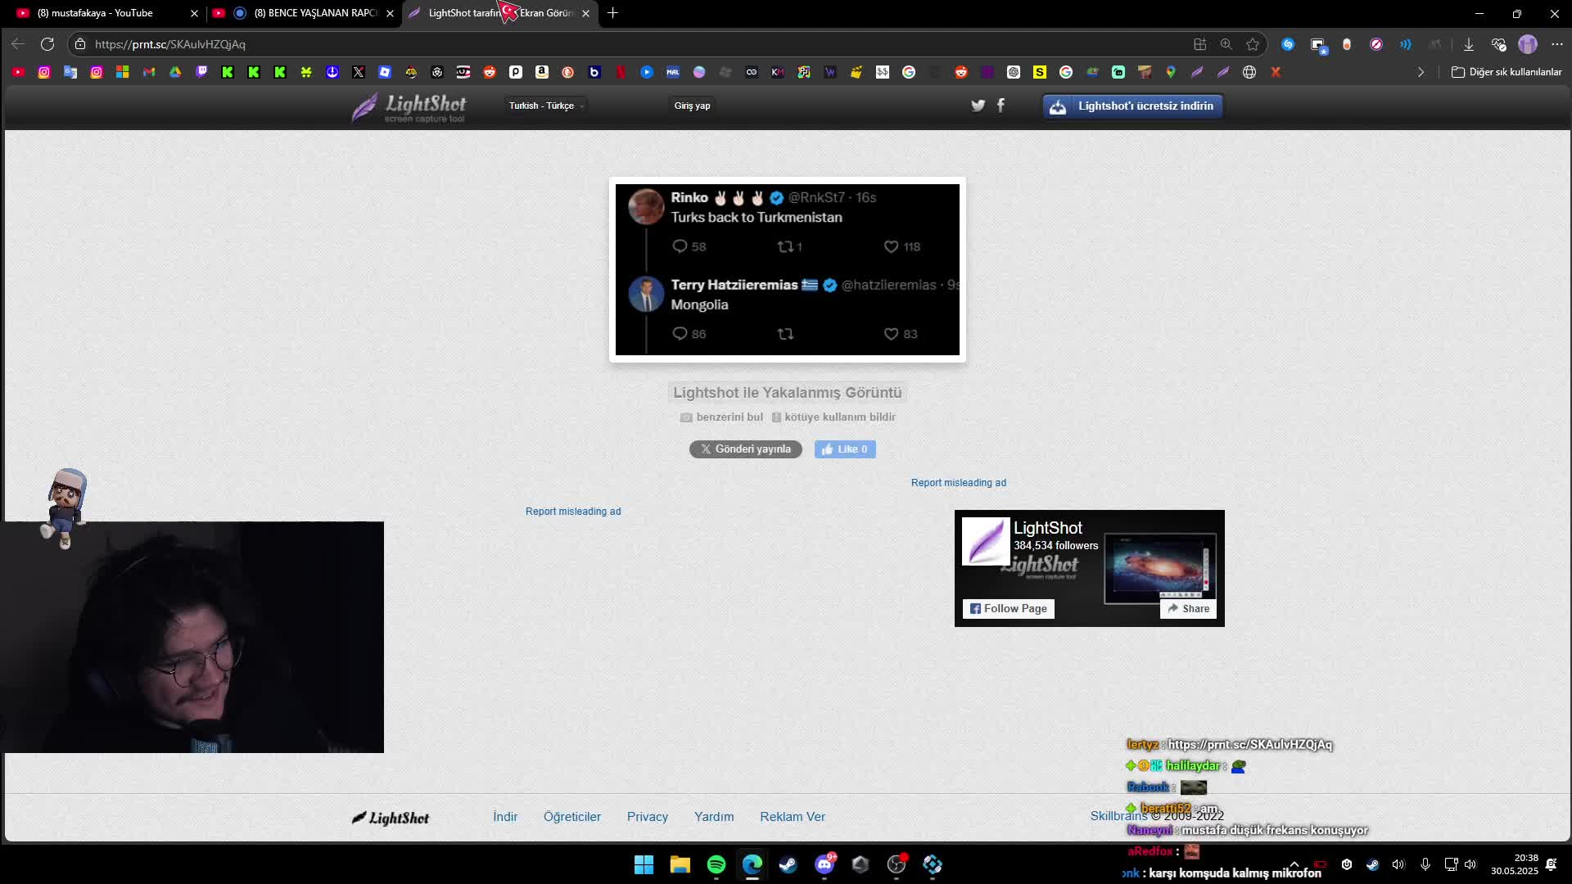
Task: Click the favorites star in address bar
Action: [x=1253, y=44]
